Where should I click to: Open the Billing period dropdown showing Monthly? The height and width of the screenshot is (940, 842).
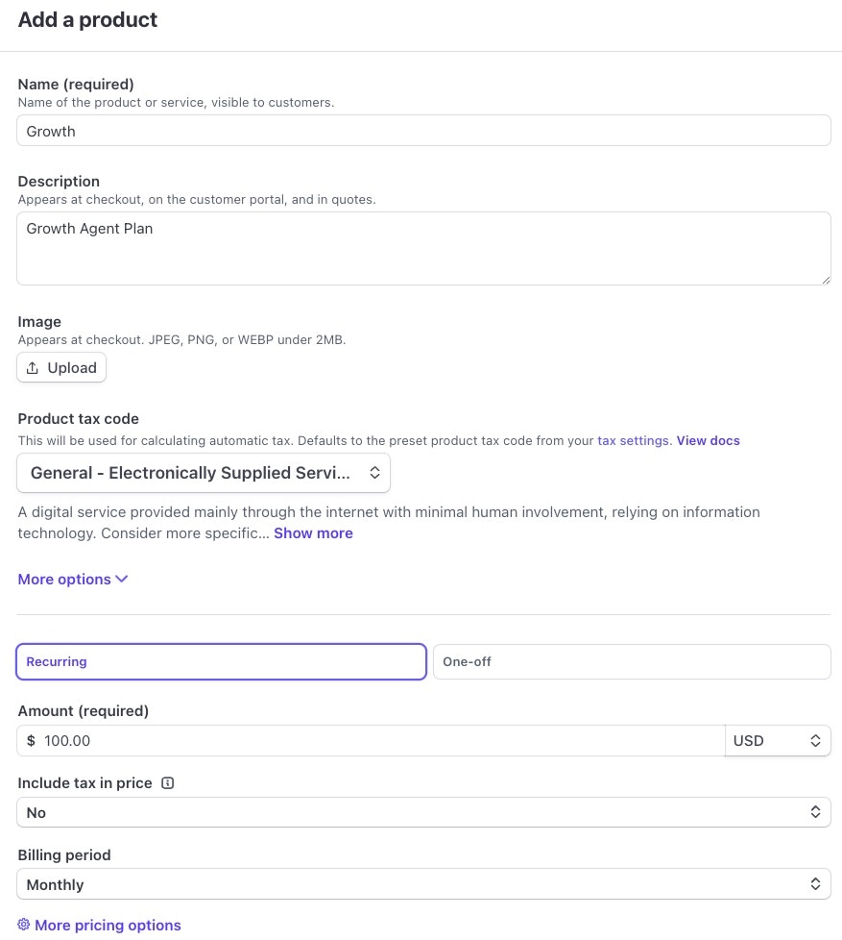[x=423, y=883]
